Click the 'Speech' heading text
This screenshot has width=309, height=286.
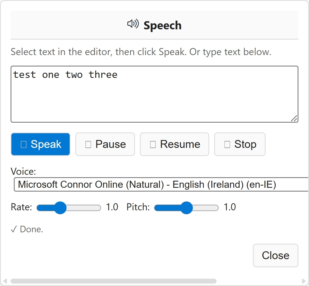(x=162, y=26)
